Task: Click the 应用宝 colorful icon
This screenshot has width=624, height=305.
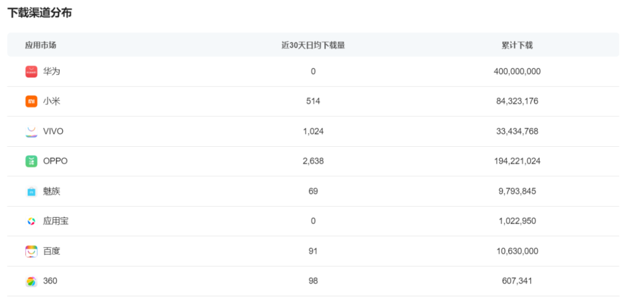Action: pyautogui.click(x=31, y=221)
